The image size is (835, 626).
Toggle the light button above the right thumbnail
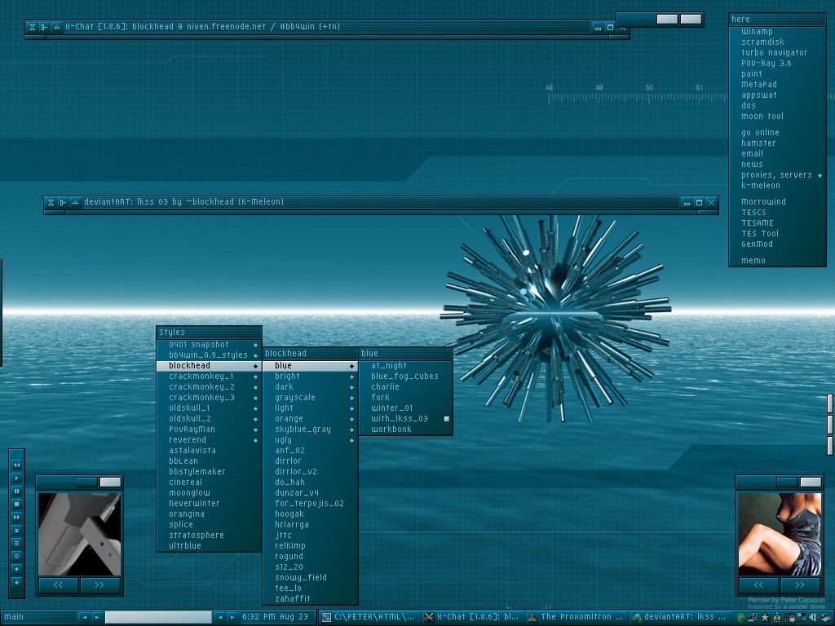(x=811, y=483)
